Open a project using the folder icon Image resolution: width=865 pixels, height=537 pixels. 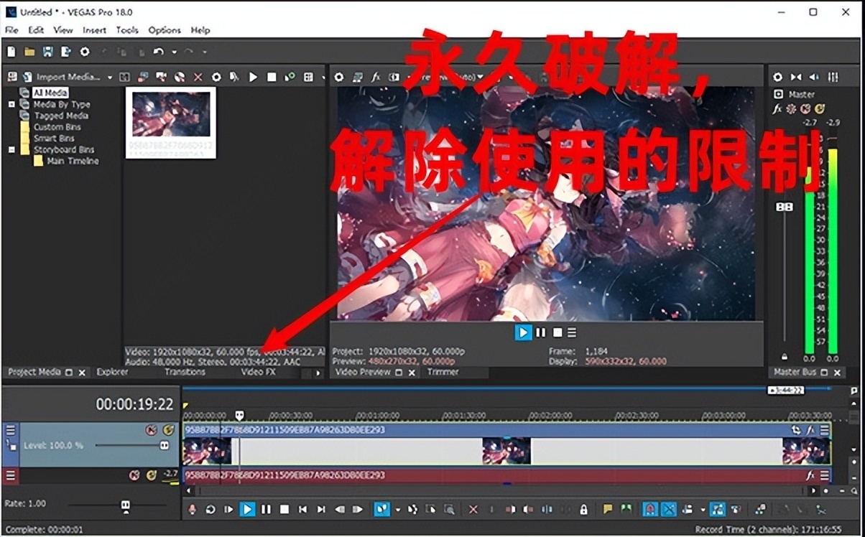29,52
